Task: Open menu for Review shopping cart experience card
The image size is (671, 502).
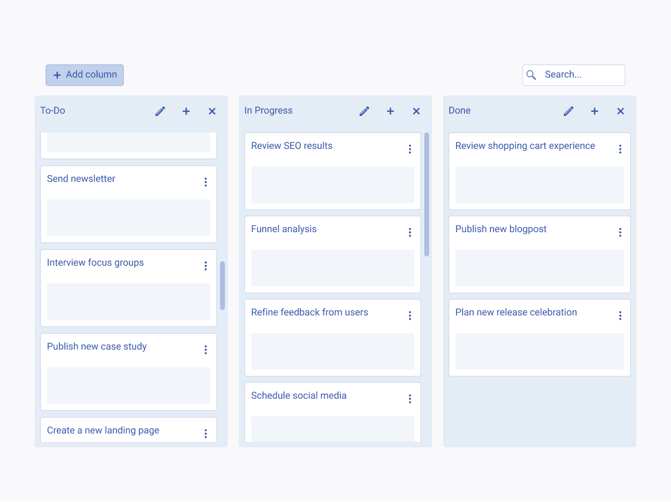Action: pos(620,150)
